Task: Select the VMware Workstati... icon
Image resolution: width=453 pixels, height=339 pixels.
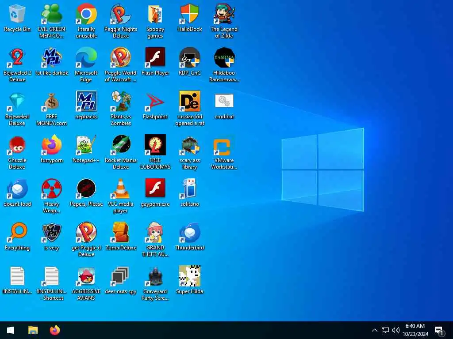Action: coord(224,145)
